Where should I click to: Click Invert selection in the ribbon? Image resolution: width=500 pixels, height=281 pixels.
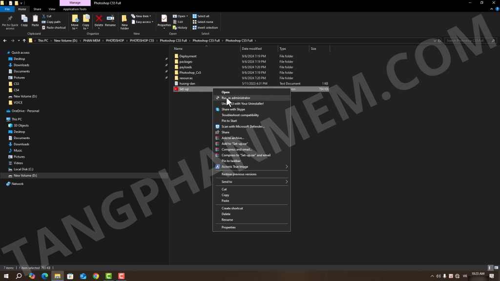(207, 28)
